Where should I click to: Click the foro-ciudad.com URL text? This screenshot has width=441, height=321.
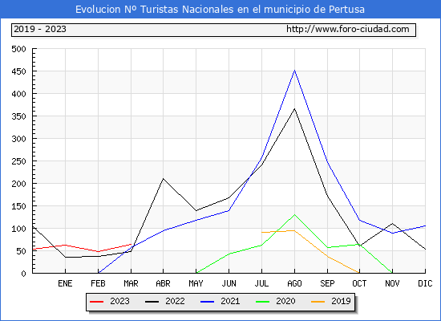pyautogui.click(x=348, y=29)
